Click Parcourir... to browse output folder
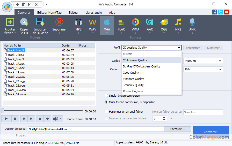 coord(177,129)
